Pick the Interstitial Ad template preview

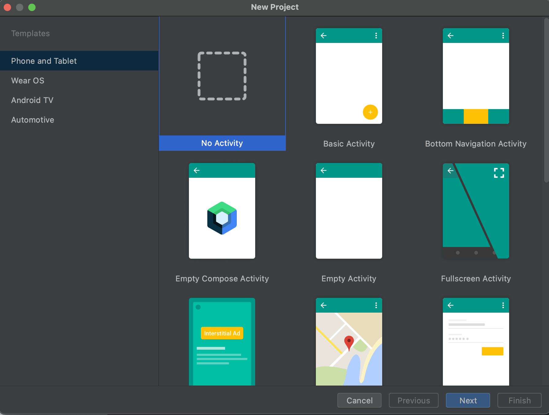[x=222, y=342]
